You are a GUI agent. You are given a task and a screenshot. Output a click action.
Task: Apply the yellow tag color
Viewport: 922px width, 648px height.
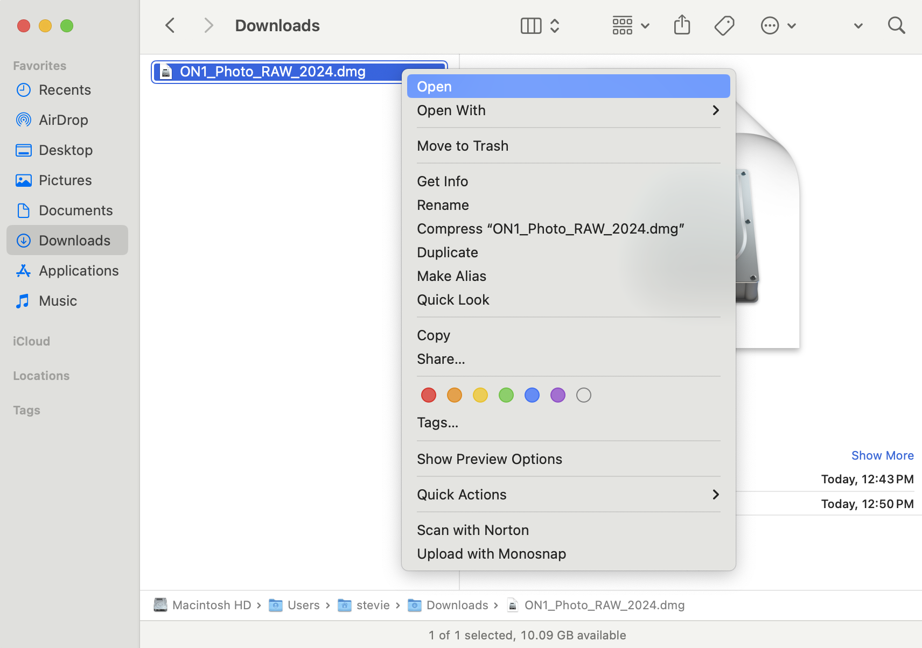click(x=480, y=395)
